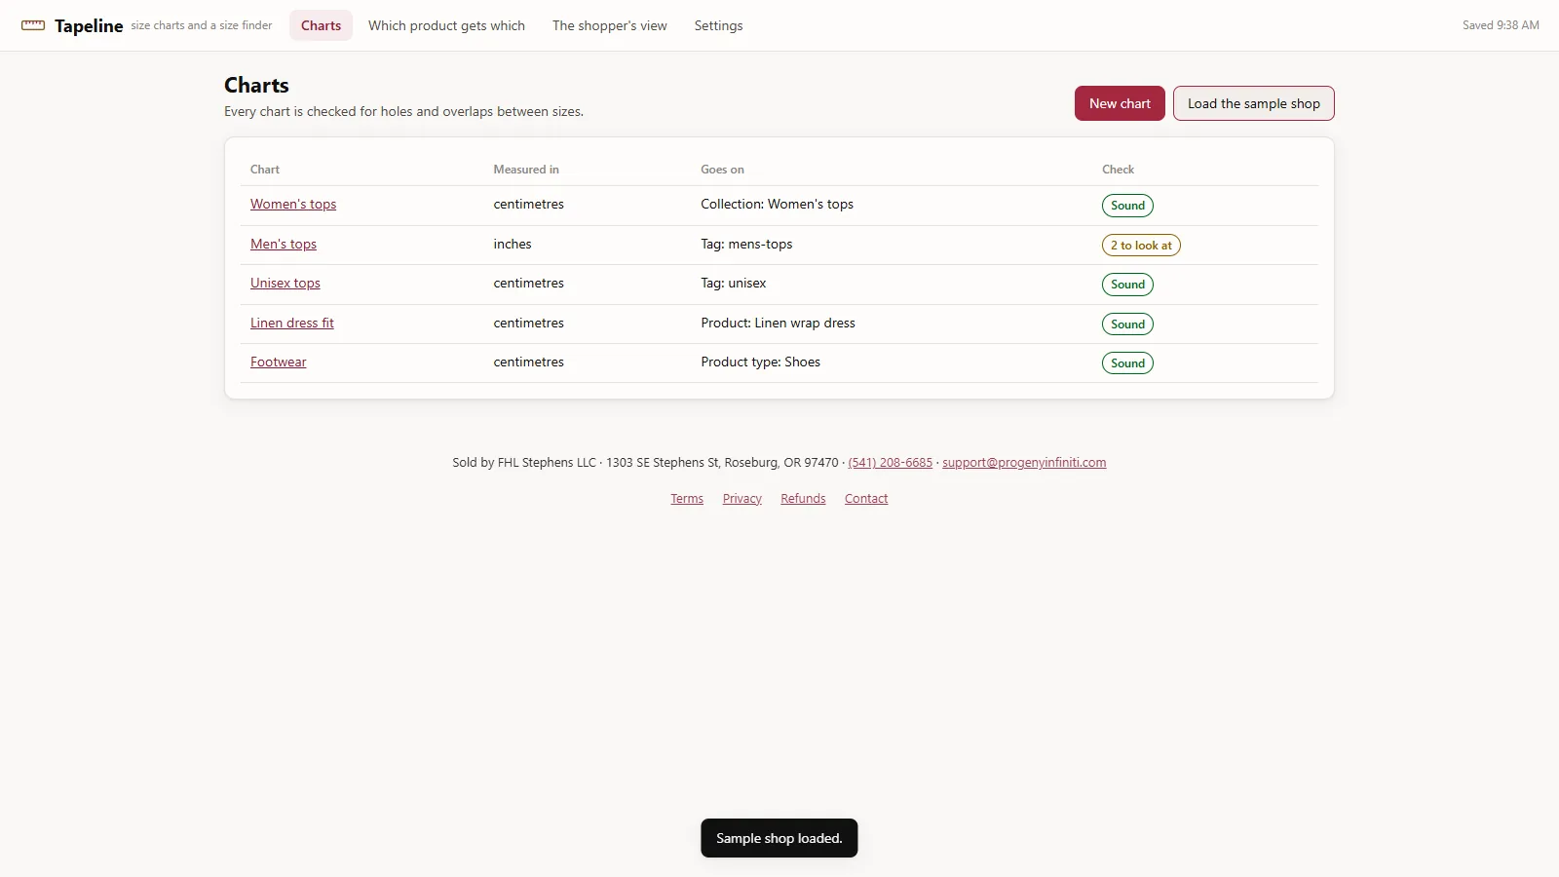
Task: Click the Sound badge for Footwear
Action: 1127,363
